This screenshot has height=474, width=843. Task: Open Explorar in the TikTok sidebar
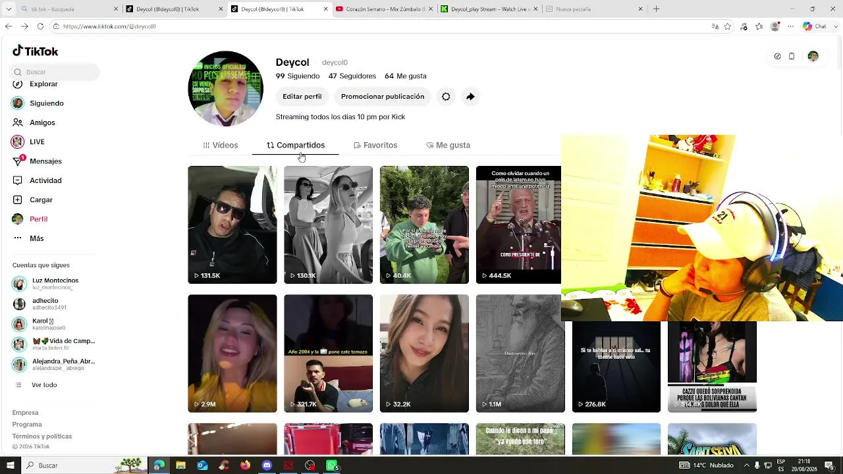35,84
